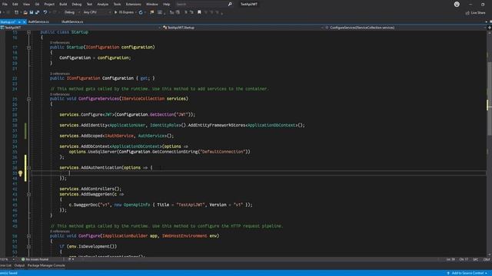The height and width of the screenshot is (276, 492).
Task: Open the Edit menu
Action: click(x=15, y=4)
